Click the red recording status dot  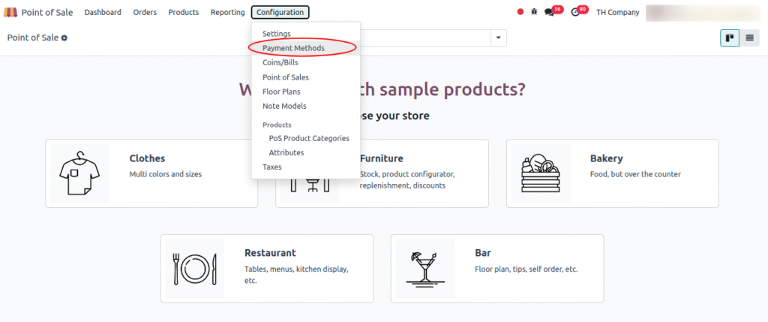tap(520, 12)
